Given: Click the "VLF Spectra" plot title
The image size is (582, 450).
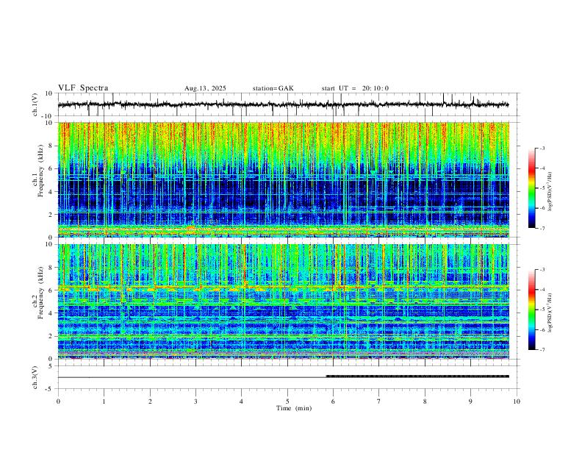Looking at the screenshot, I should pos(83,88).
